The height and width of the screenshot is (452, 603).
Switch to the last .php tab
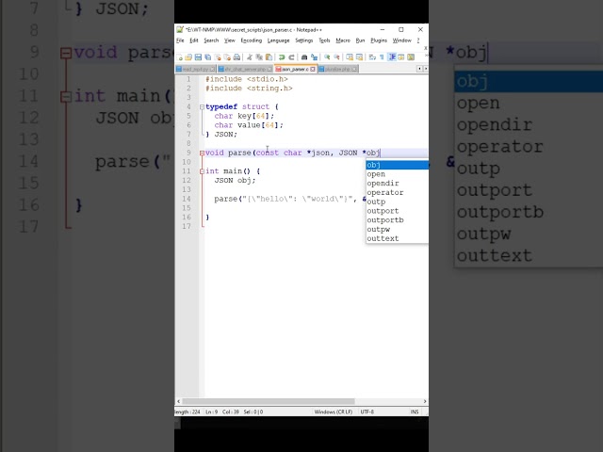coord(338,69)
